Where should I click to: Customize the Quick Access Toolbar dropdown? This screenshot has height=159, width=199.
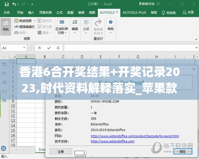(x=32, y=4)
